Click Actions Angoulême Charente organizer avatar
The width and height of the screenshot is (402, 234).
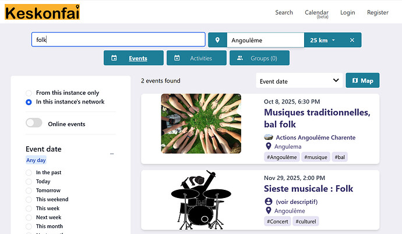pos(268,138)
